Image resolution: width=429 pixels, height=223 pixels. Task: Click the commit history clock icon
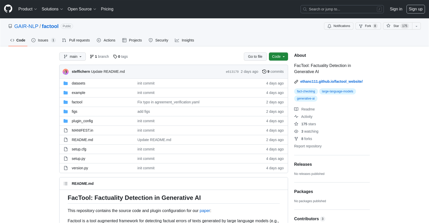point(264,71)
